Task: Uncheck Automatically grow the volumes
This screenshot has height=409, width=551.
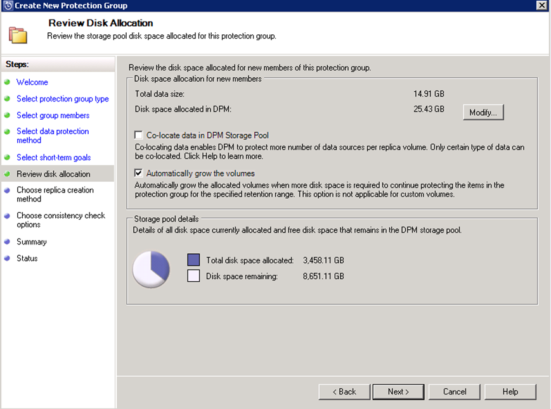Action: (139, 173)
